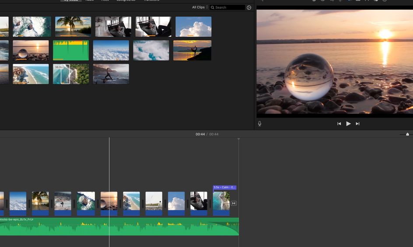Image resolution: width=413 pixels, height=247 pixels.
Task: Click the glass ball preview in the viewer
Action: pos(309,77)
